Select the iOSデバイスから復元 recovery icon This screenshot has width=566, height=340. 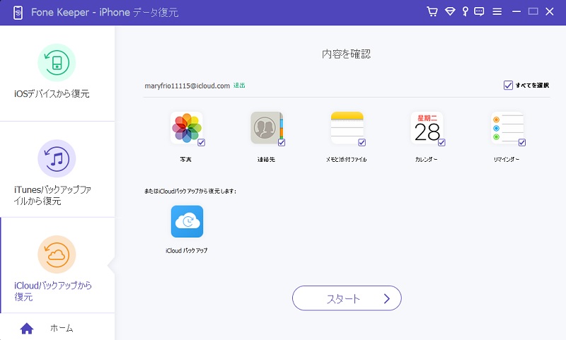57,63
